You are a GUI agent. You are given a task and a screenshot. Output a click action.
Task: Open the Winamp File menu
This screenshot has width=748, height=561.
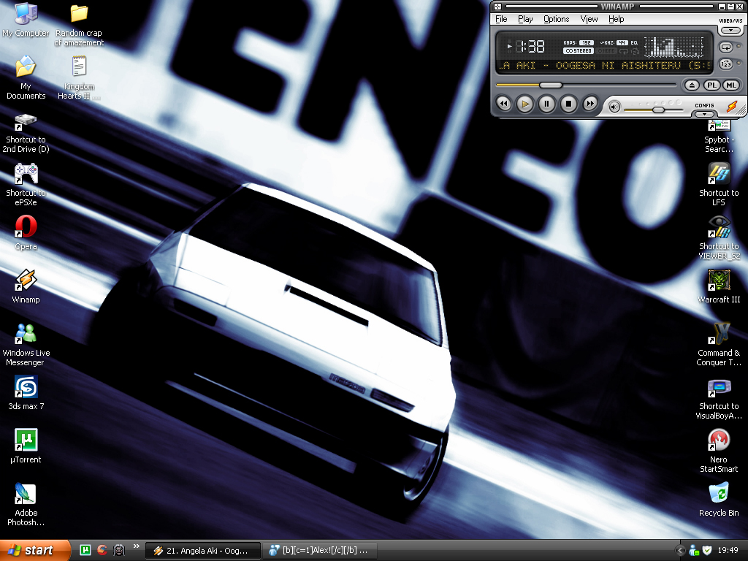pyautogui.click(x=501, y=19)
